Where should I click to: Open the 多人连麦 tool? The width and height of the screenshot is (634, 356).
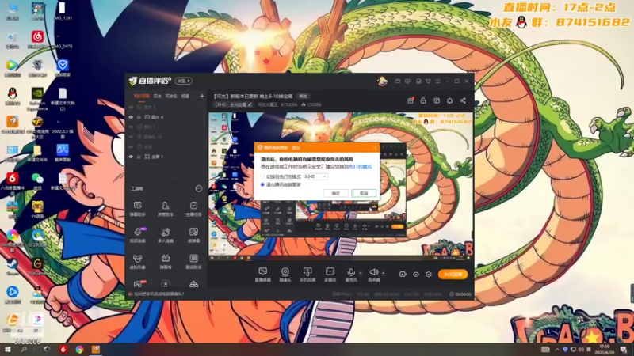pyautogui.click(x=166, y=235)
